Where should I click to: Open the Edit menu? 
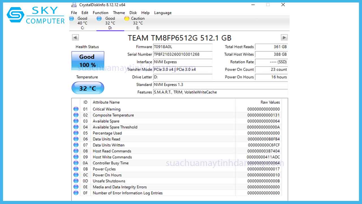[x=85, y=13]
